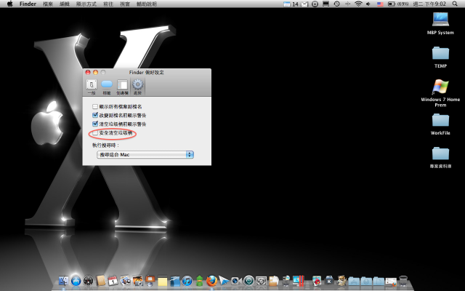
Task: Open blue paper-plane app in Dock
Action: 224,281
